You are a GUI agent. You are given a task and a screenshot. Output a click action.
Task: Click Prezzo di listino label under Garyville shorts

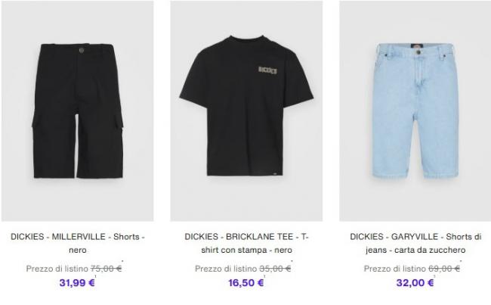pyautogui.click(x=395, y=269)
